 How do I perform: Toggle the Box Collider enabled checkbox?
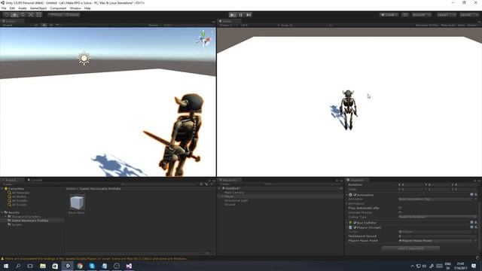coord(355,223)
